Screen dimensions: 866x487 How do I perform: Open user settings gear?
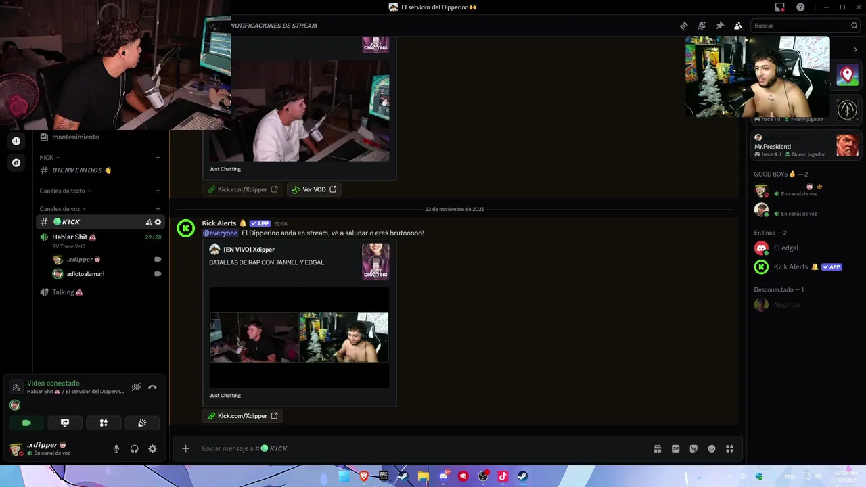click(x=152, y=448)
